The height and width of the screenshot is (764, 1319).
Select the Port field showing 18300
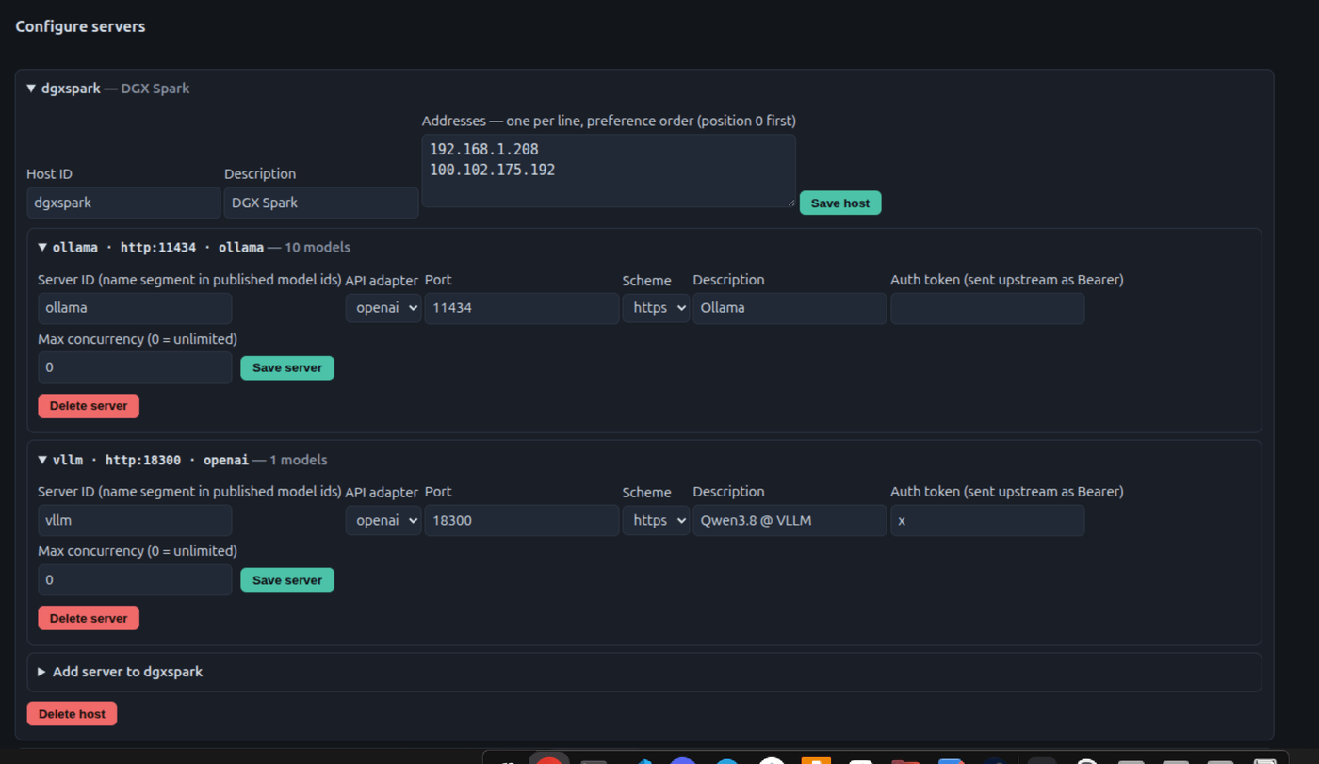(522, 520)
